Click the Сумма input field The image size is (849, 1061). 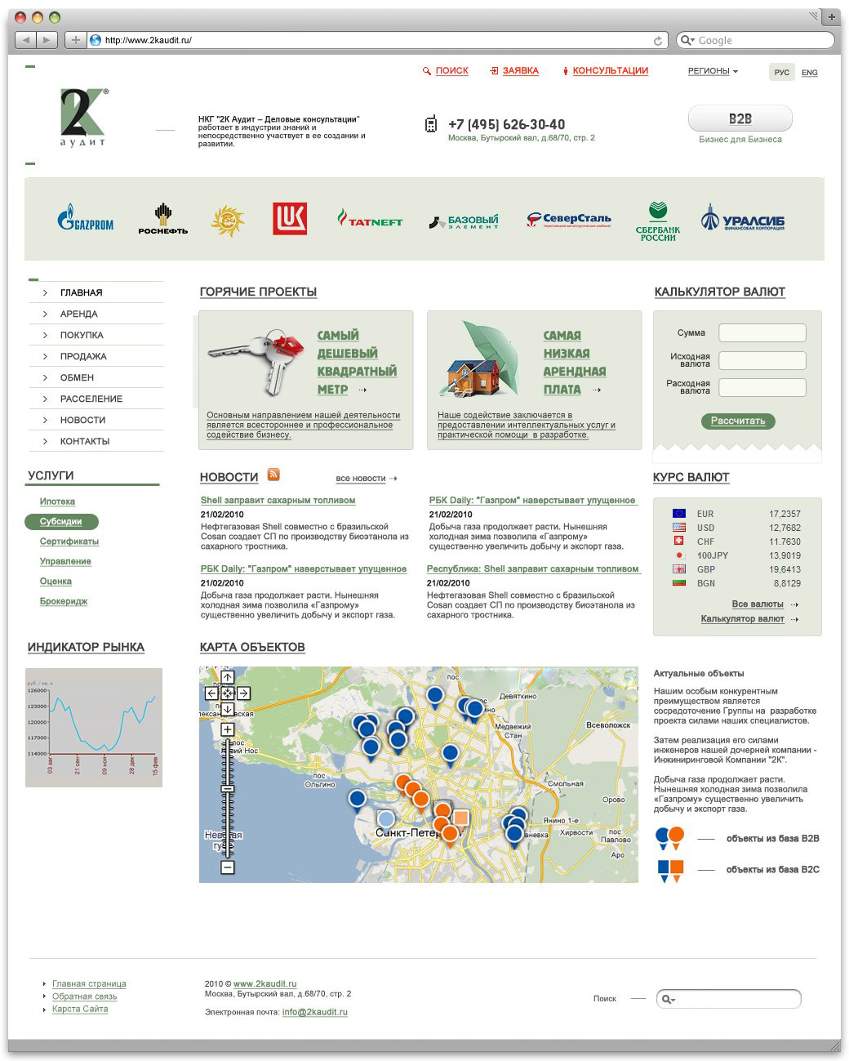pyautogui.click(x=762, y=332)
